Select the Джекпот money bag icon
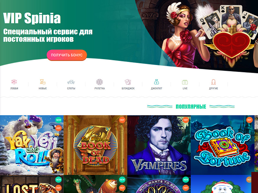258x193 pixels. tap(156, 82)
